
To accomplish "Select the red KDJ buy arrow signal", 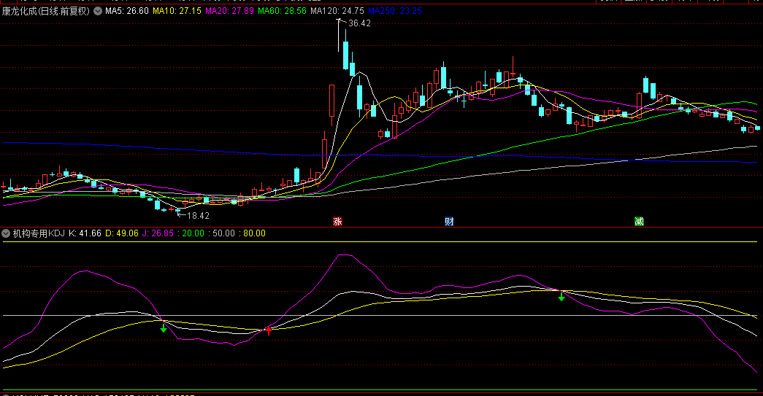I will point(268,331).
